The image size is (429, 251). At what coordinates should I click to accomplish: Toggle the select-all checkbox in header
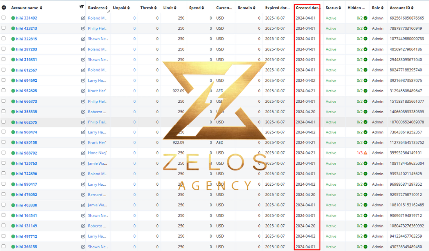[4, 7]
